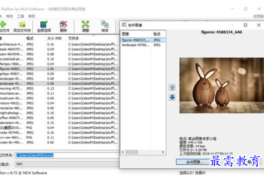264x175 pixels.
Task: Select the nectarine-460... file row
Action: pos(59,108)
